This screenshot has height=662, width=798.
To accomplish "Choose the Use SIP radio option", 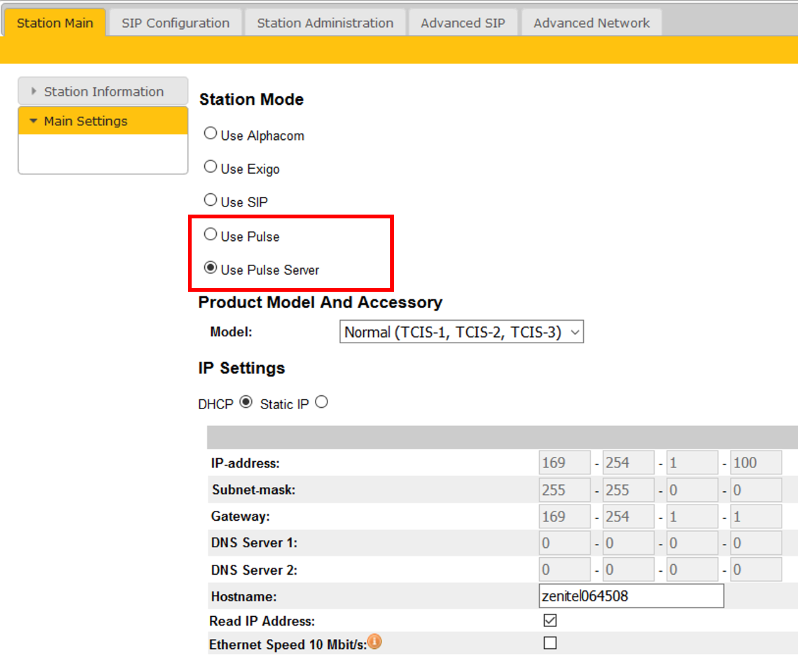I will 210,200.
